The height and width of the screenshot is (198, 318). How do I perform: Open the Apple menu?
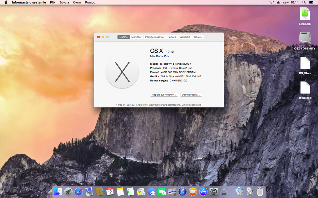click(6, 2)
